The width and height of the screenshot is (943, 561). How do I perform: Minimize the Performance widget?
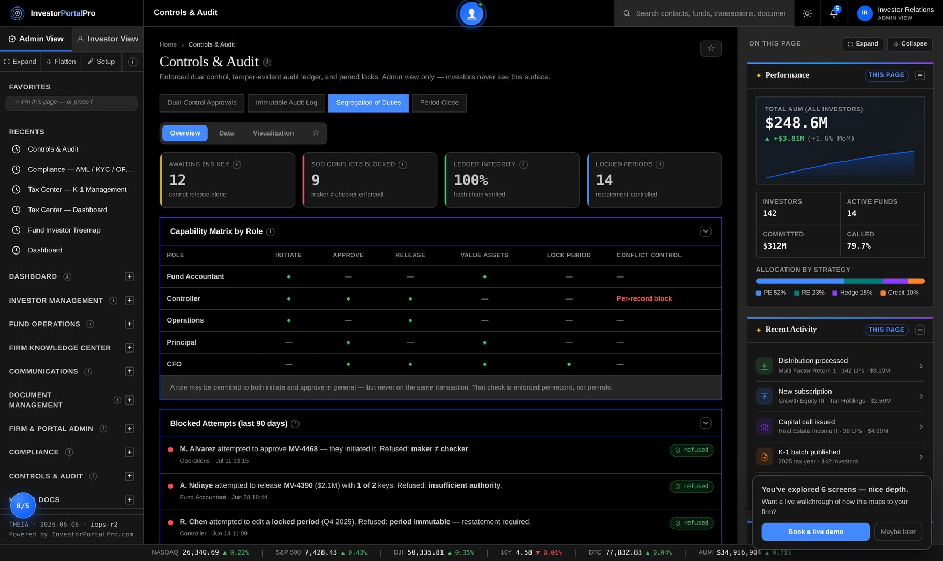click(x=919, y=76)
